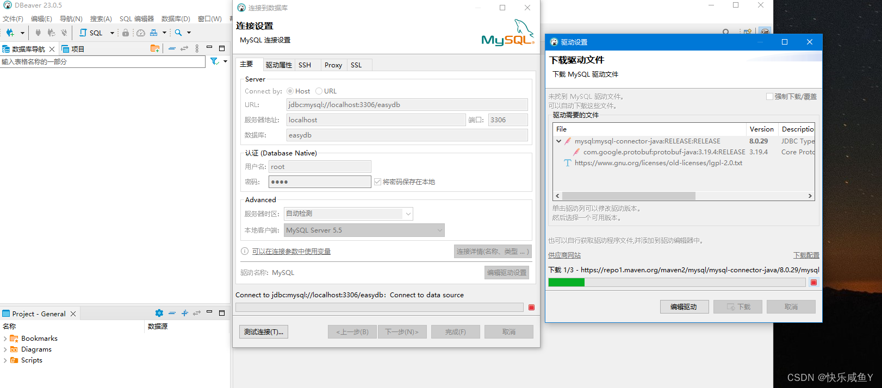The width and height of the screenshot is (882, 388).
Task: Toggle the 将密码保存在本地 checkbox
Action: (x=377, y=182)
